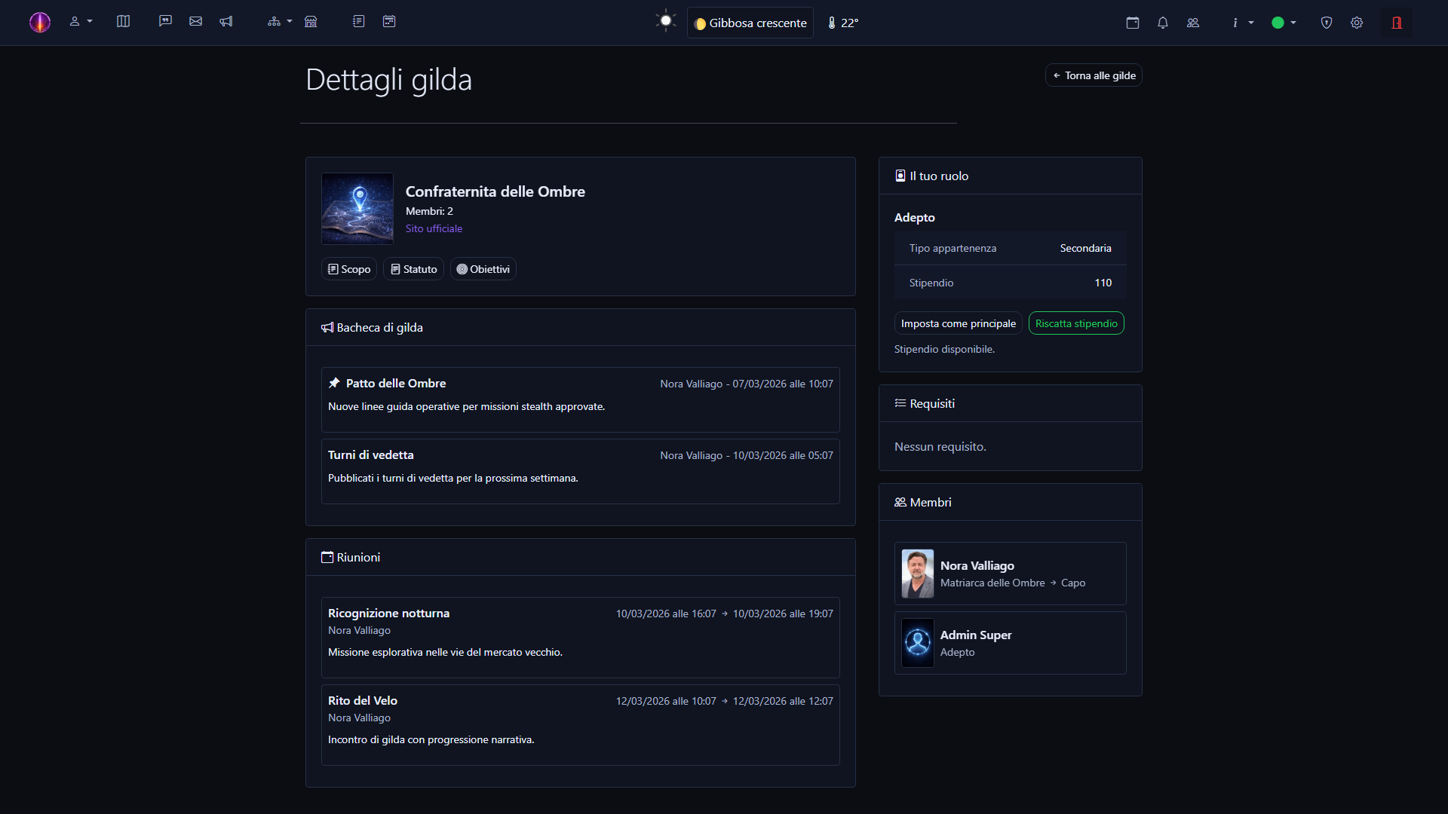Click the Riunioni calendar header icon
The image size is (1448, 814).
[327, 557]
